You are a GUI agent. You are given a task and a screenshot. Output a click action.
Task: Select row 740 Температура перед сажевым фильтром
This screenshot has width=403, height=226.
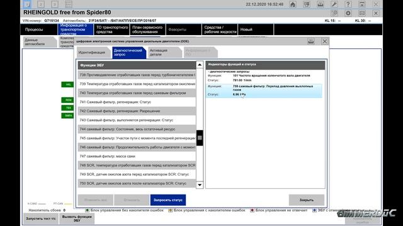coord(137,93)
